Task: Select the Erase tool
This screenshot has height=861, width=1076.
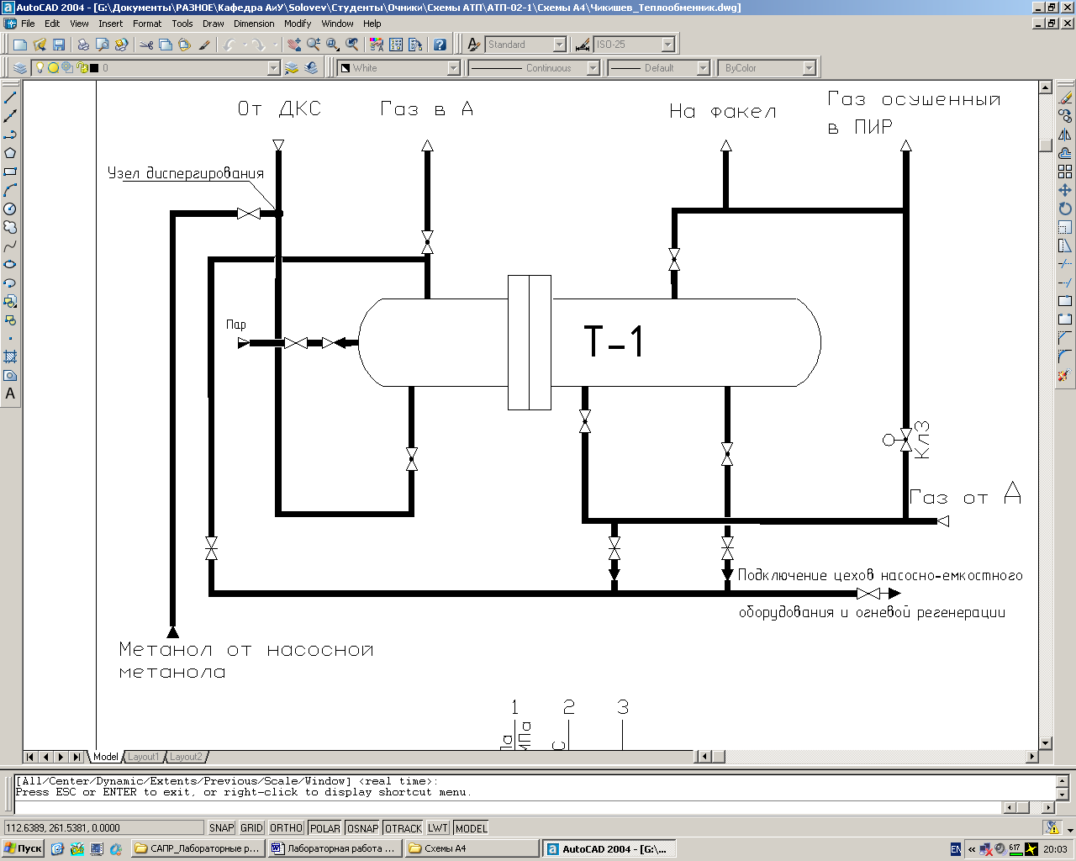Action: click(x=1065, y=98)
